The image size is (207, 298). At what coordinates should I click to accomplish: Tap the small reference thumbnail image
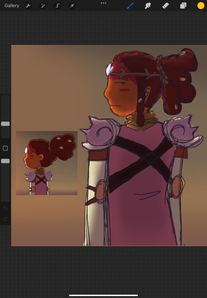[47, 163]
